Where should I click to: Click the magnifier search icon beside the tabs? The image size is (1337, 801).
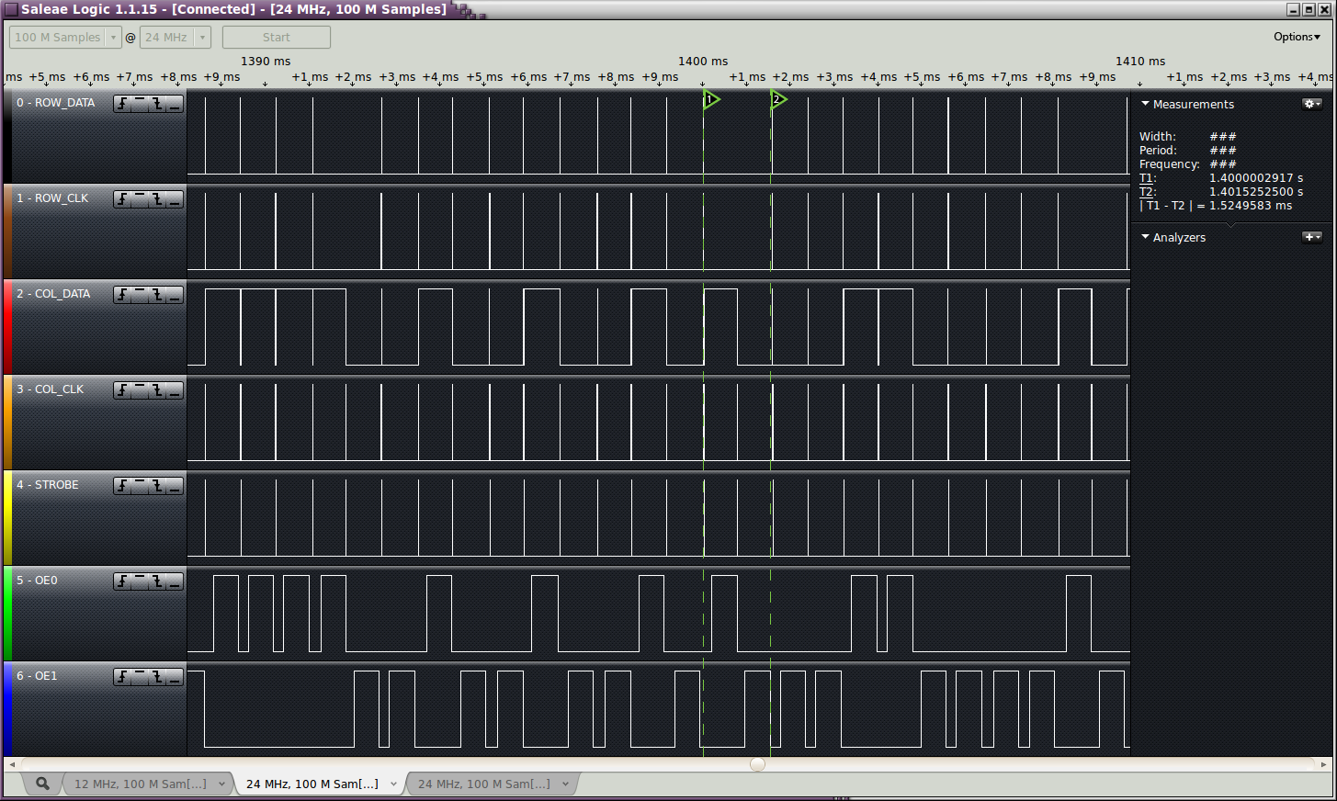point(42,784)
